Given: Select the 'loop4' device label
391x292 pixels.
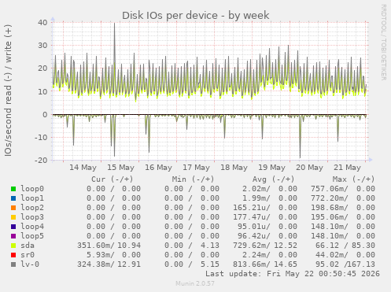Looking at the screenshot, I should tap(32, 227).
